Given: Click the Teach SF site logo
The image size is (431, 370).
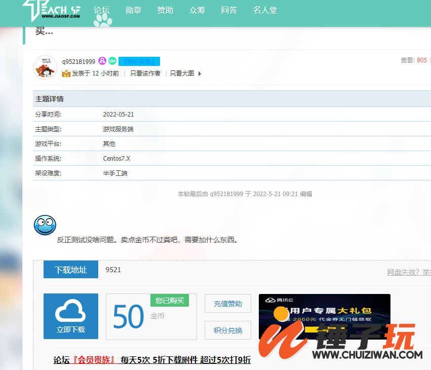Looking at the screenshot, I should tap(52, 11).
